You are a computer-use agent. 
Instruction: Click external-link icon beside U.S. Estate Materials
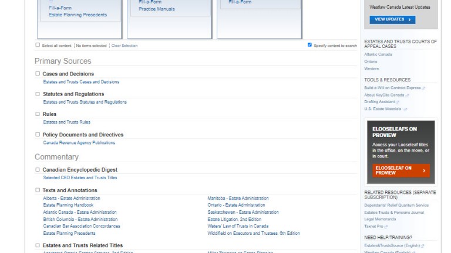tap(405, 110)
